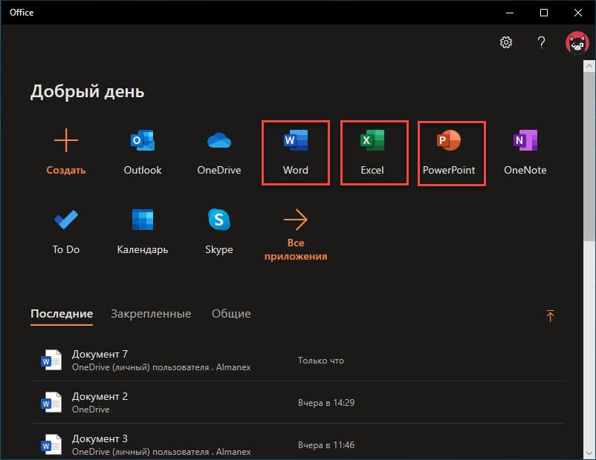
Task: Open the OneNote app
Action: coord(525,152)
